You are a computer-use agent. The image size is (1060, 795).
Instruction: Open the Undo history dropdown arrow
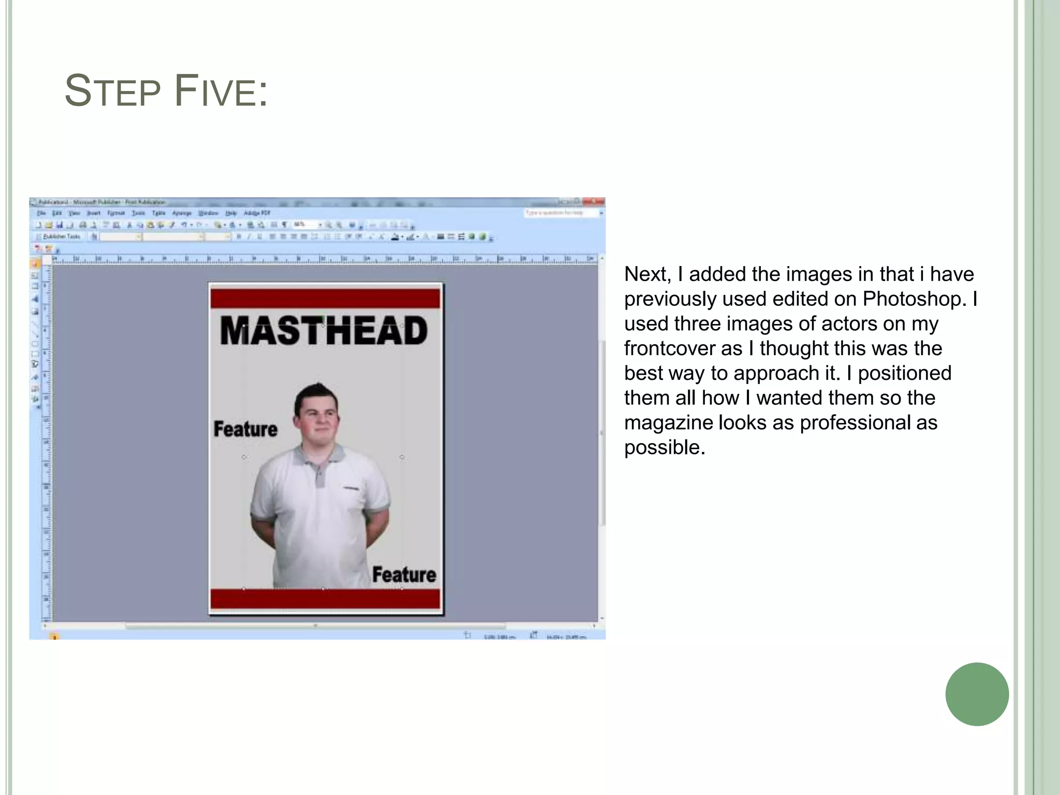click(x=192, y=225)
